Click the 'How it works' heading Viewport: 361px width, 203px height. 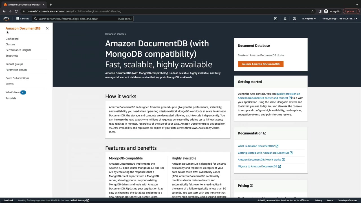[x=121, y=96]
